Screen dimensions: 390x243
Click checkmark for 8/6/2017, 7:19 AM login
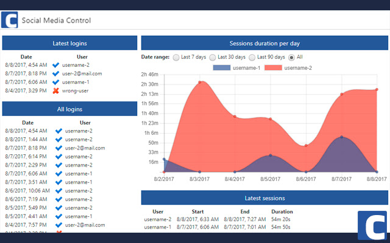click(x=58, y=199)
